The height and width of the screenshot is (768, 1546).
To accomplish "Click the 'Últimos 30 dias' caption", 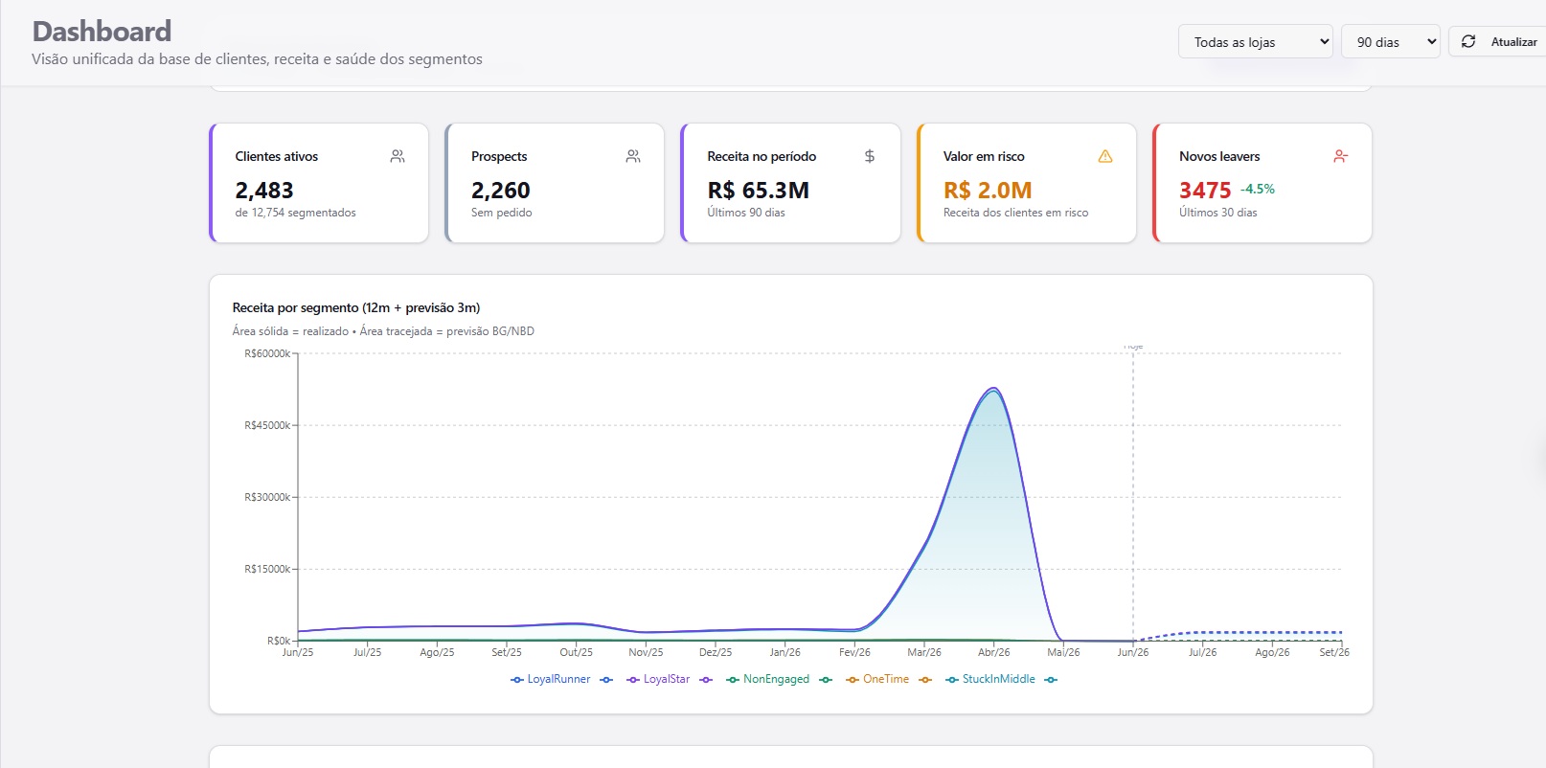I will coord(1217,213).
